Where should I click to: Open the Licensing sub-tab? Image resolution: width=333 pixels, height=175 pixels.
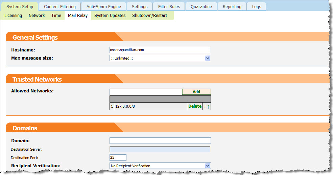tap(13, 15)
